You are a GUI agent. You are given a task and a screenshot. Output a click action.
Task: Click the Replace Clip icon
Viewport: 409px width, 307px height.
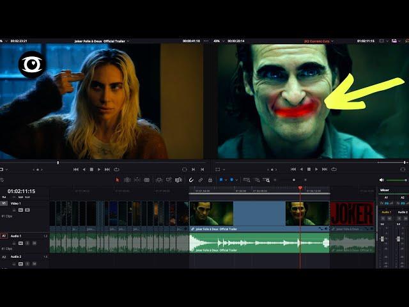pyautogui.click(x=178, y=180)
